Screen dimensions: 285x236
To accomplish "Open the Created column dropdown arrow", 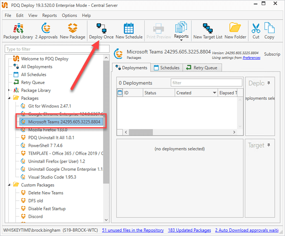I will [x=215, y=93].
